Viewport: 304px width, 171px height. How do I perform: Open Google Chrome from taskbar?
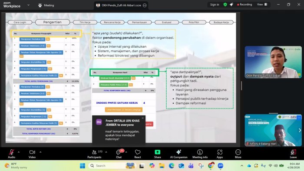click(x=211, y=166)
